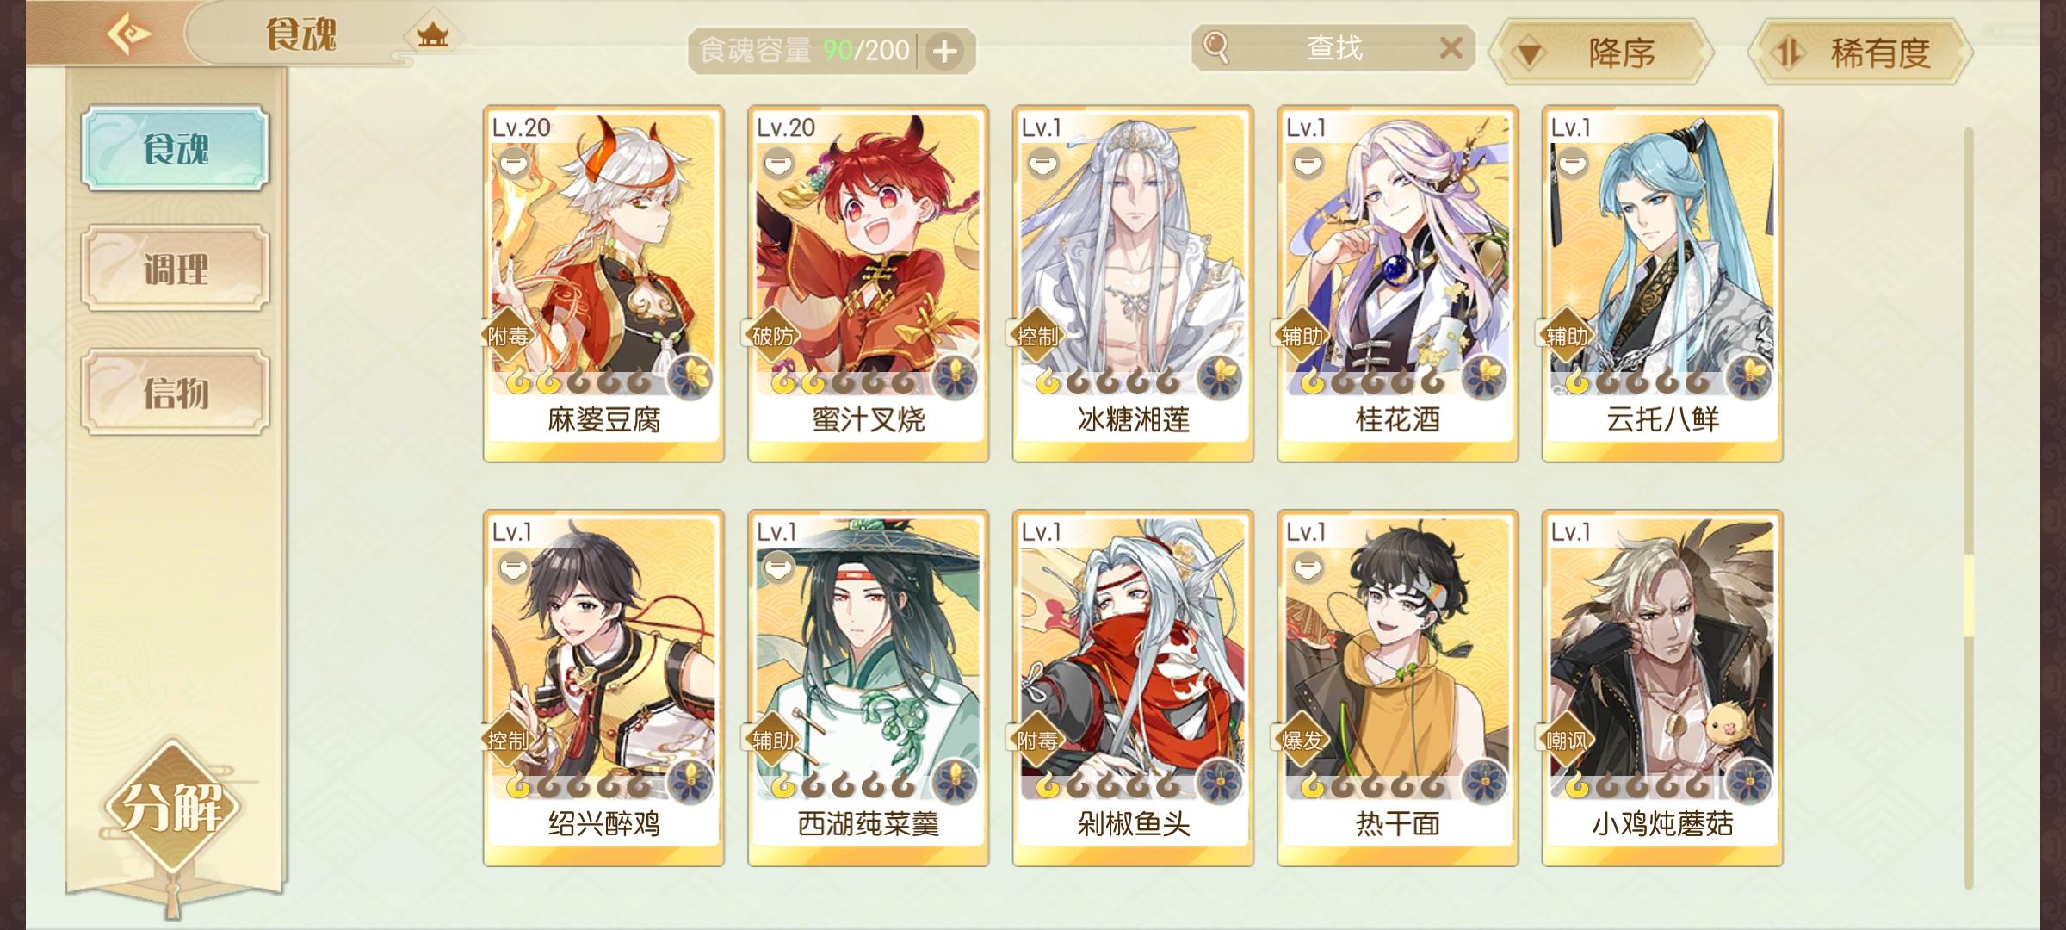Click the 控制 tag on 冰糖湘莲
Image resolution: width=2066 pixels, height=930 pixels.
tap(1036, 336)
